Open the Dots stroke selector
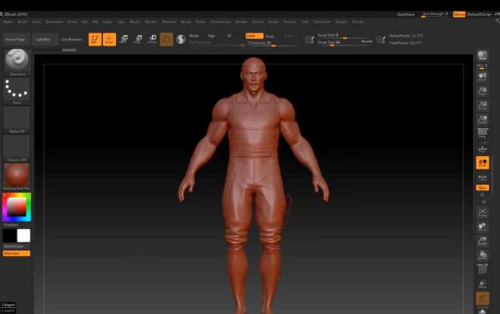 pos(17,91)
